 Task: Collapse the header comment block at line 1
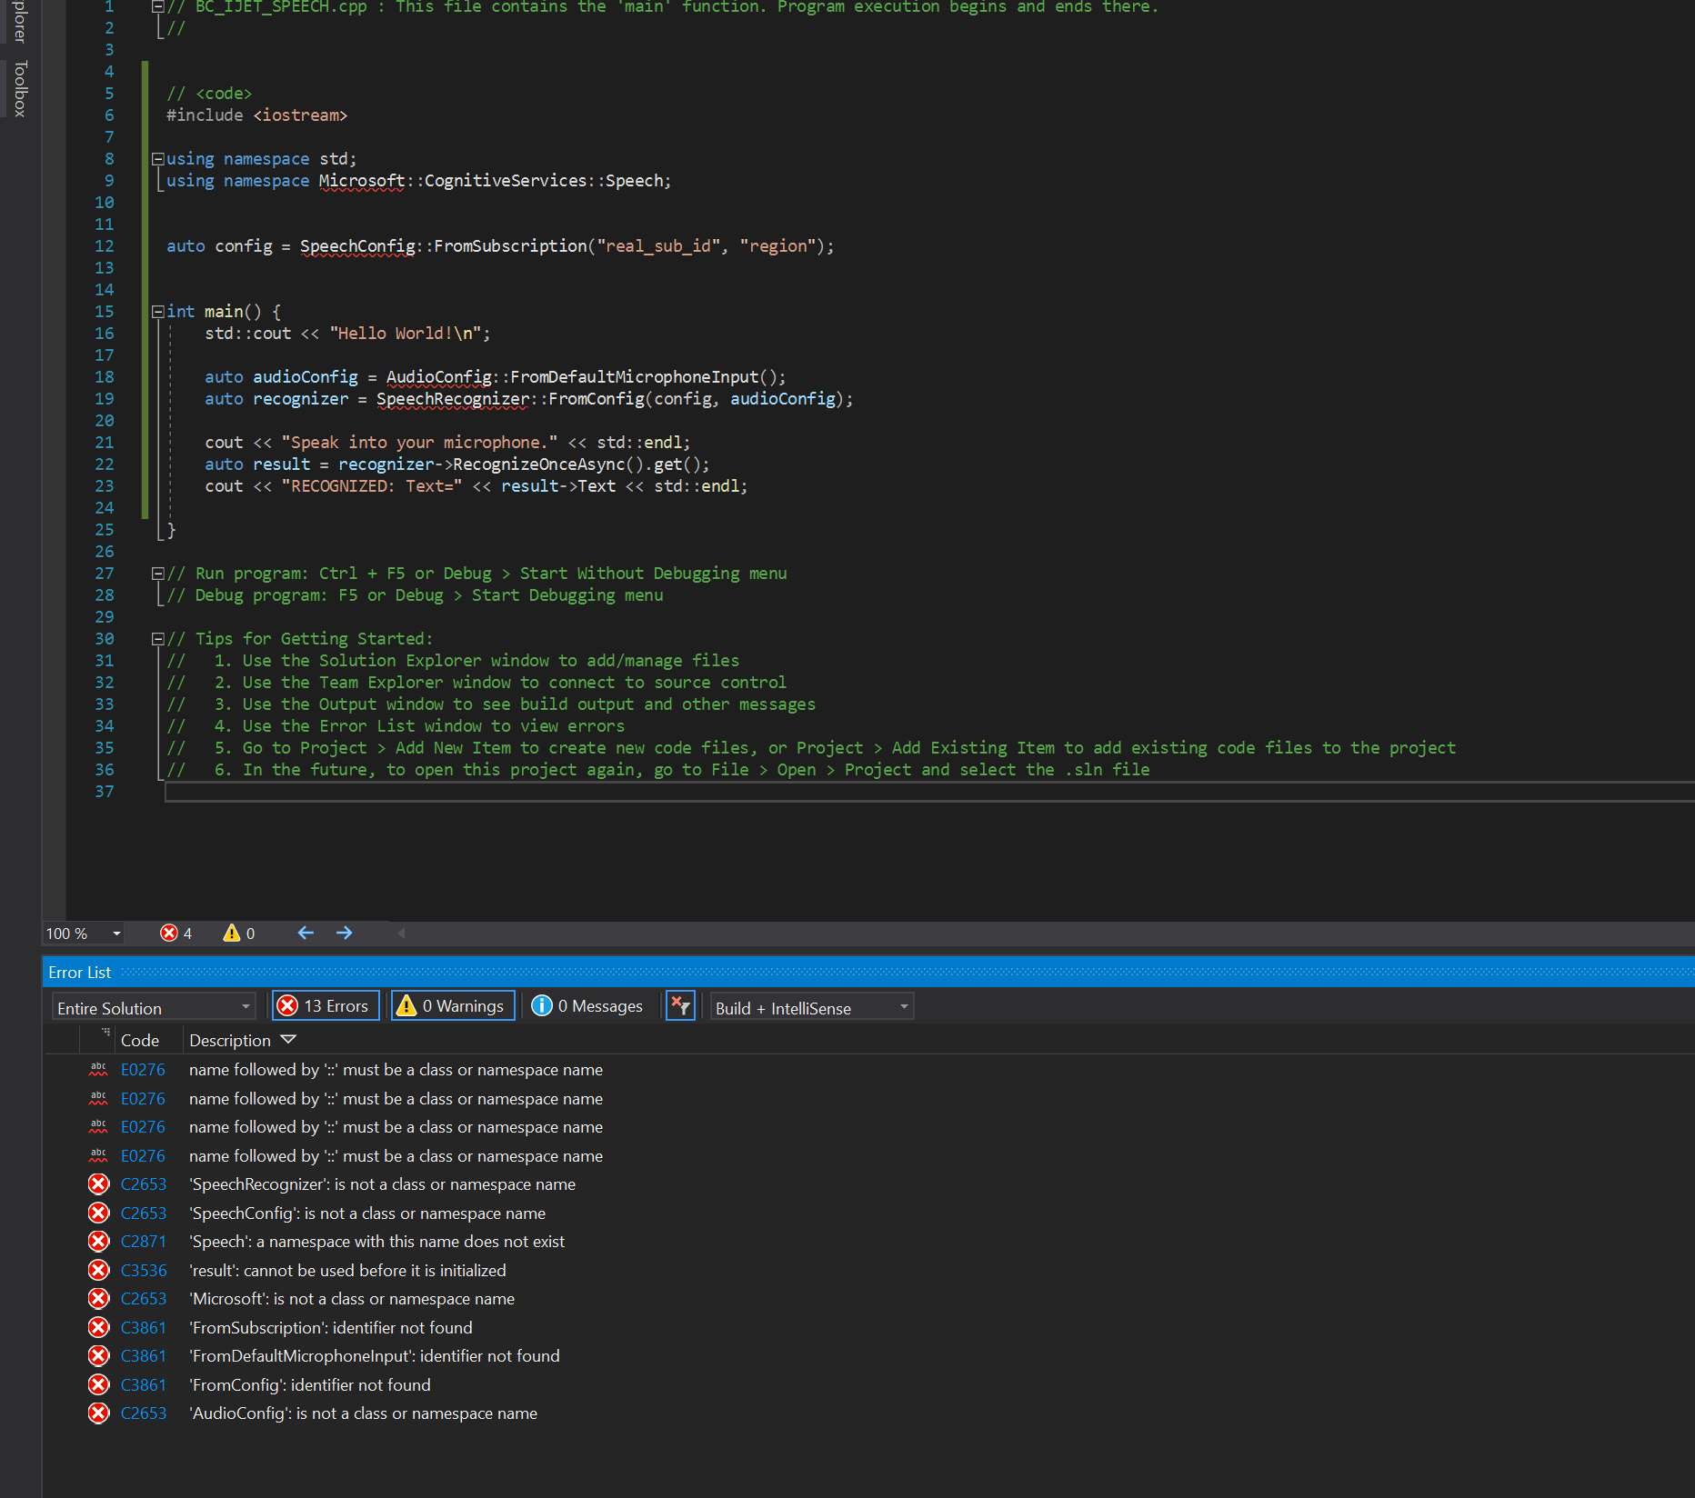[x=157, y=6]
